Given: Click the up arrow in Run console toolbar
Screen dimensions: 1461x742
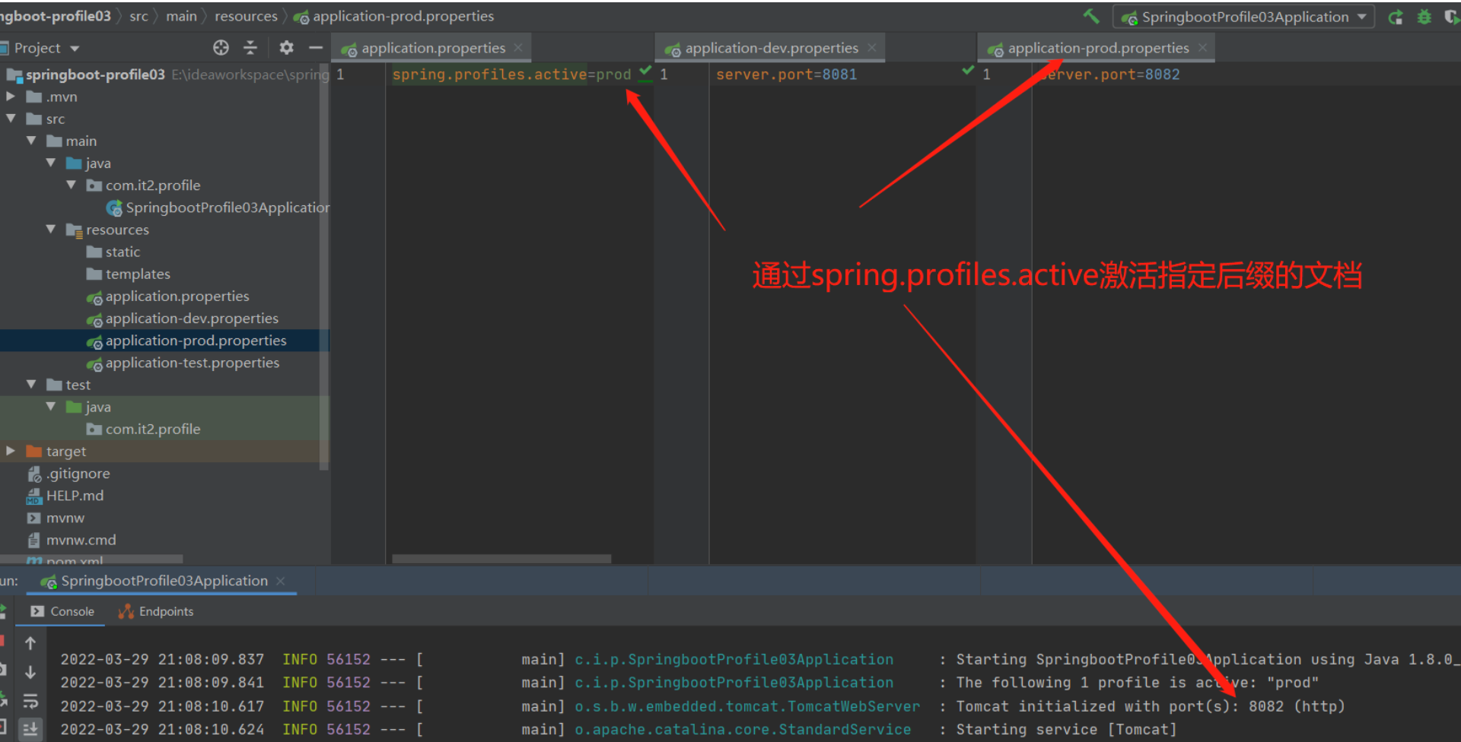Looking at the screenshot, I should [x=30, y=643].
